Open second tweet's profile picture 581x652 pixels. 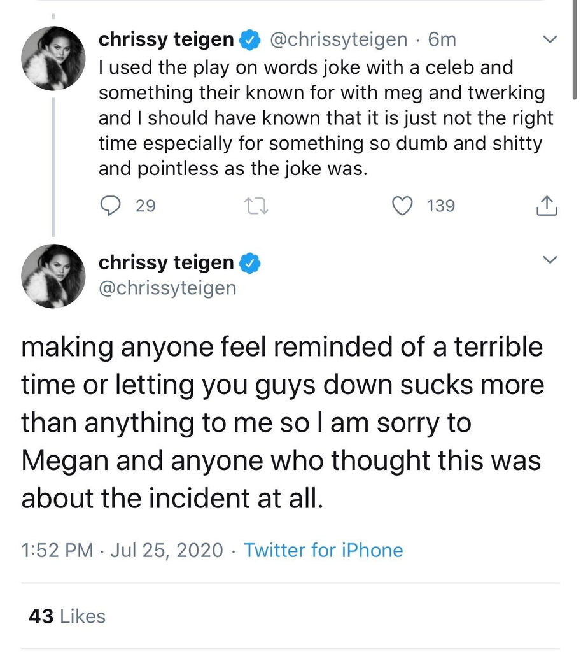click(53, 276)
